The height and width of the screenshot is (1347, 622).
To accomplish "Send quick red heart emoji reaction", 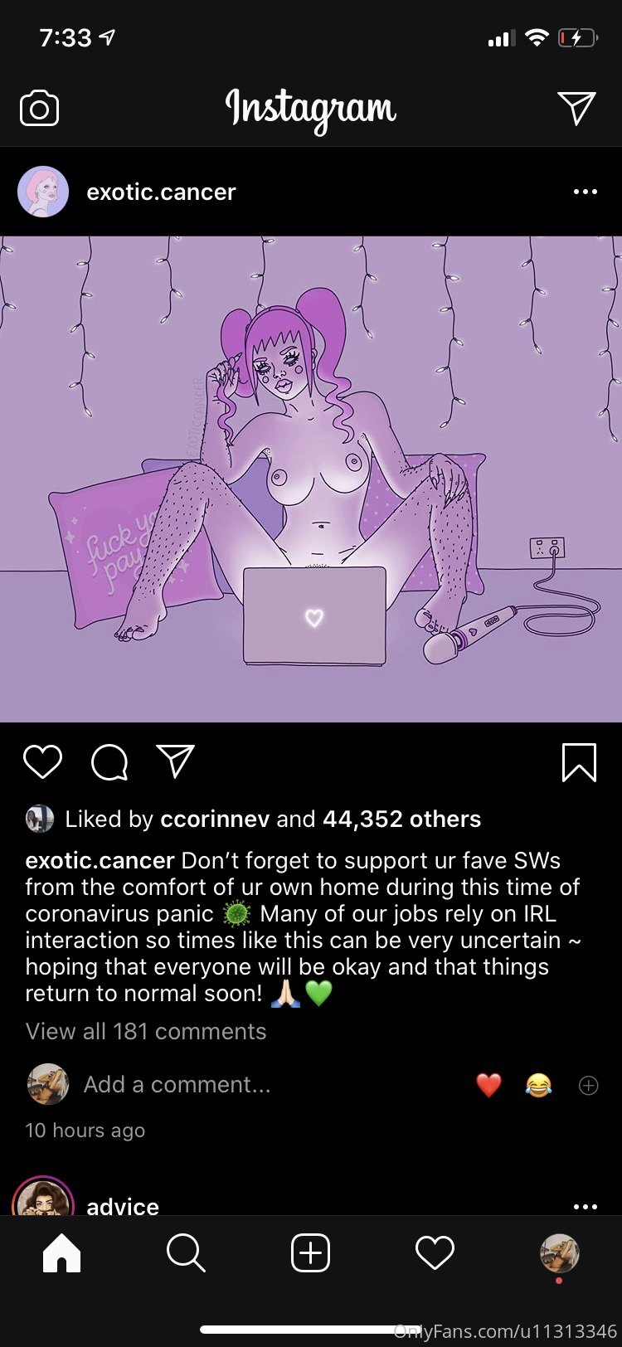I will (489, 1085).
